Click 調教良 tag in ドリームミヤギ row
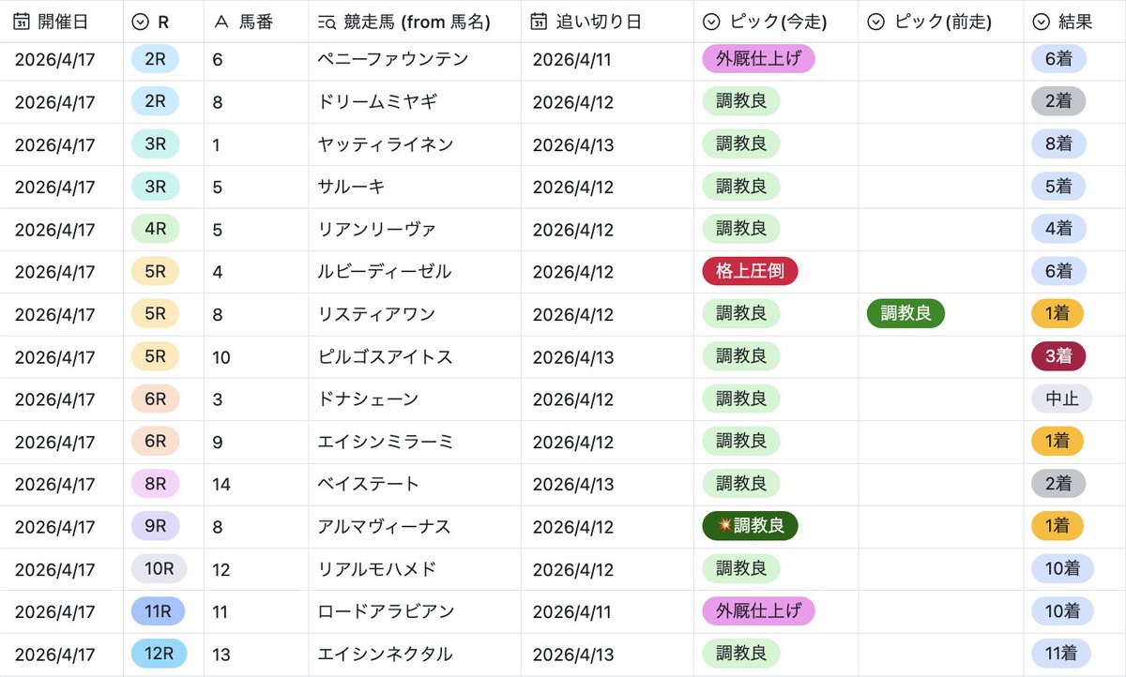1126x677 pixels. point(741,101)
